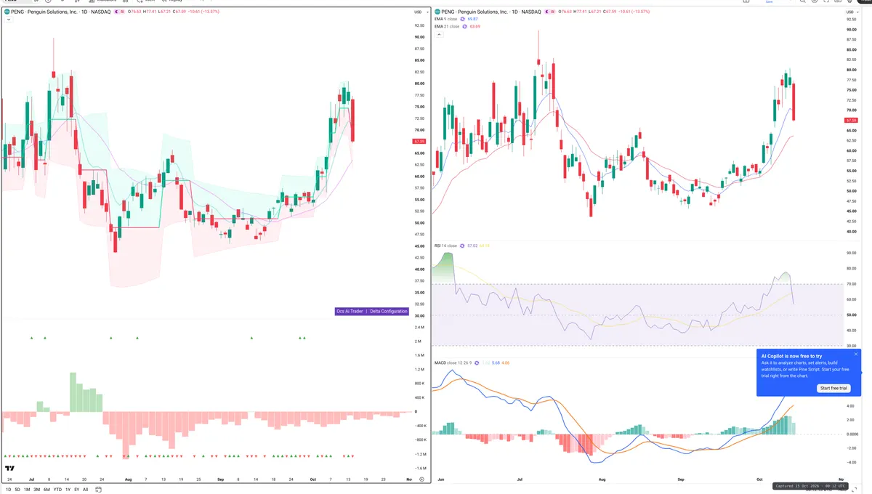Open the go-to-date calendar icon
872x494 pixels.
[98, 490]
